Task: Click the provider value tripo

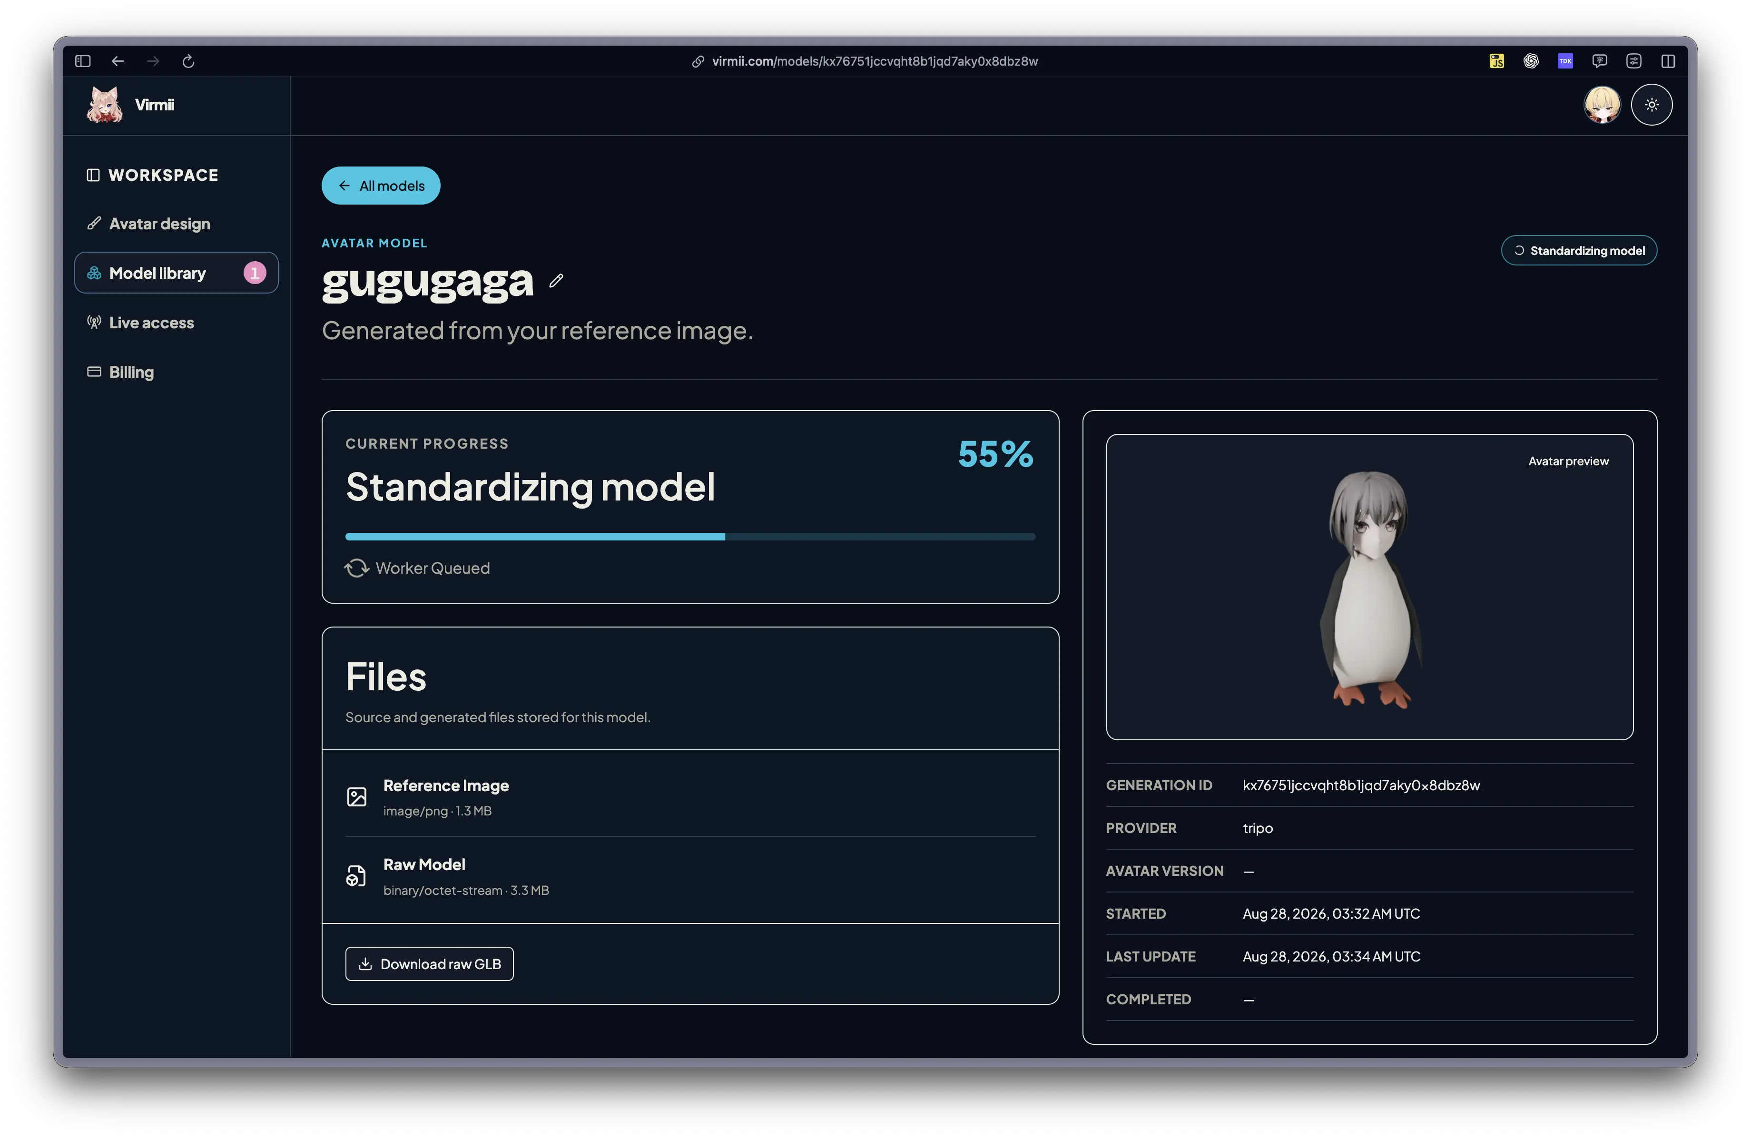Action: [x=1257, y=827]
